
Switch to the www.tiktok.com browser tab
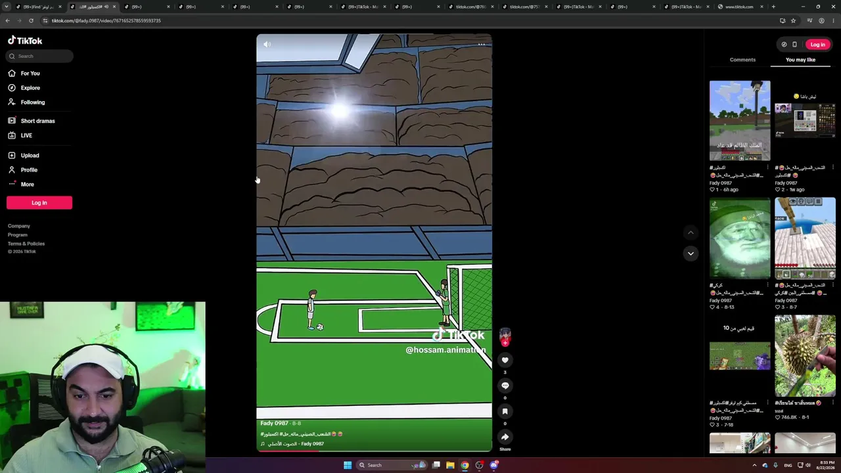pos(739,7)
